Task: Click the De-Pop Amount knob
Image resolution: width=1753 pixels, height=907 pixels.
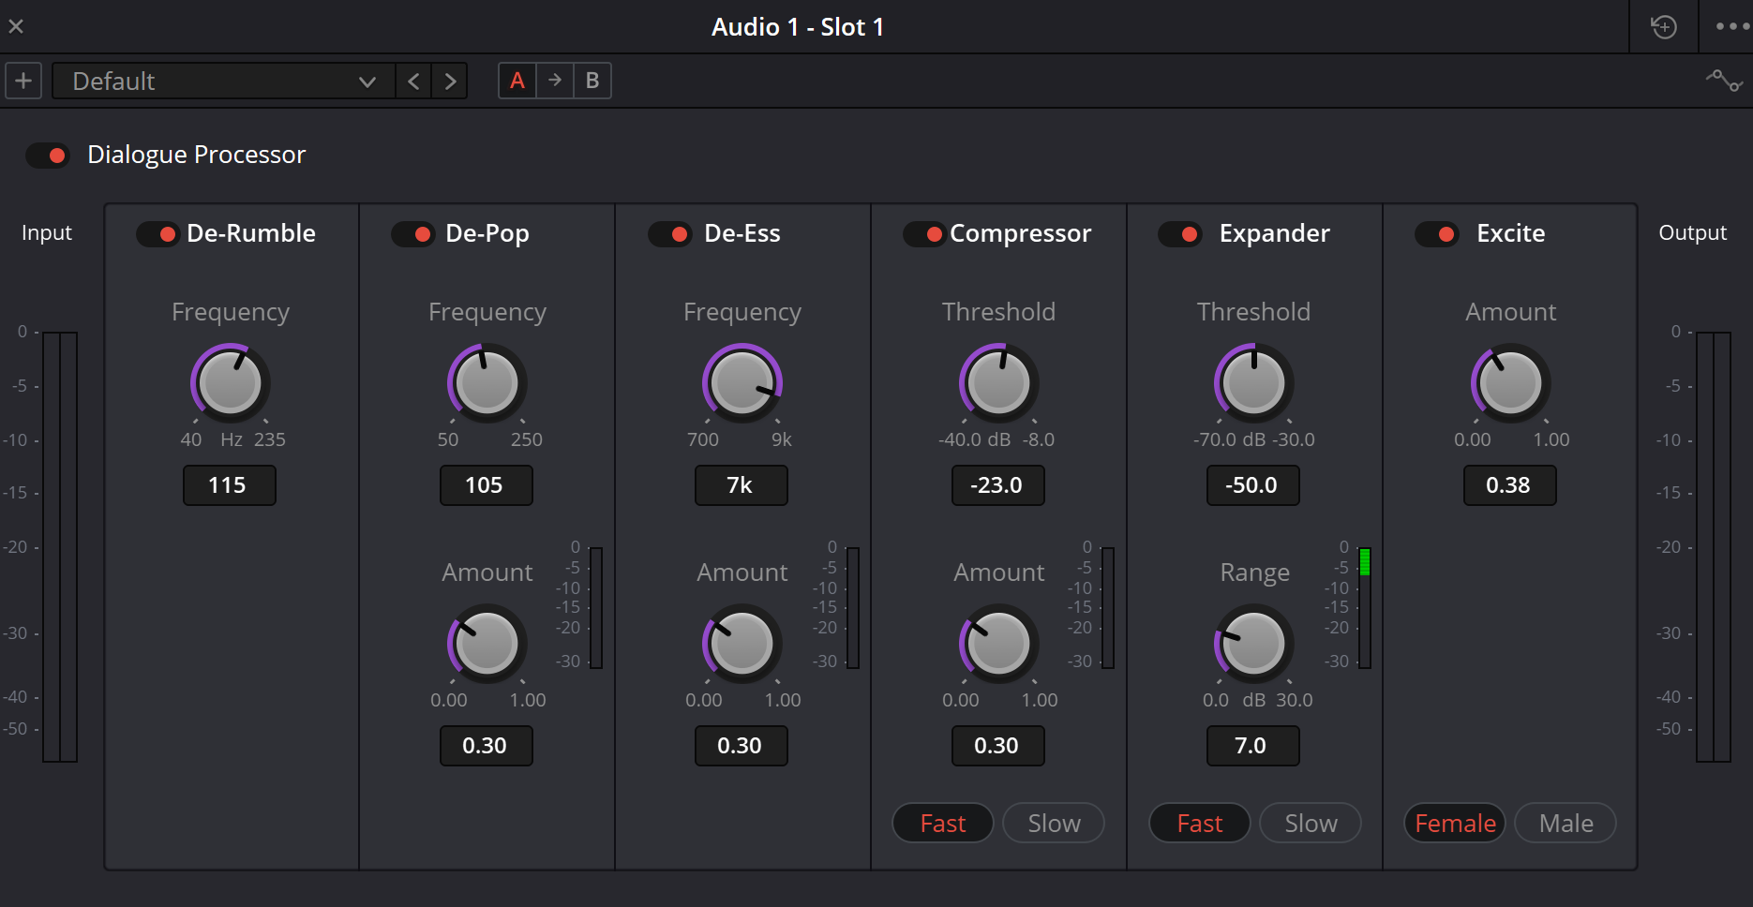Action: (x=487, y=644)
